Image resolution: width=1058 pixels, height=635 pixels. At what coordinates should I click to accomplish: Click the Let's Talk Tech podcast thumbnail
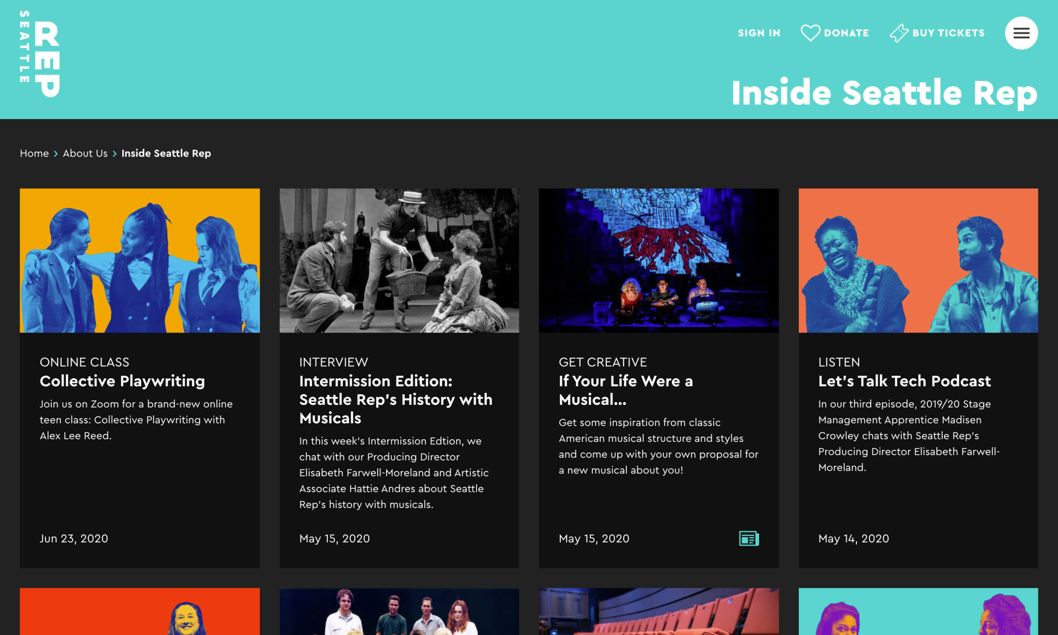click(918, 260)
